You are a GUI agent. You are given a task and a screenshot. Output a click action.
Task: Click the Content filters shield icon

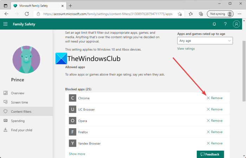pos(6,111)
